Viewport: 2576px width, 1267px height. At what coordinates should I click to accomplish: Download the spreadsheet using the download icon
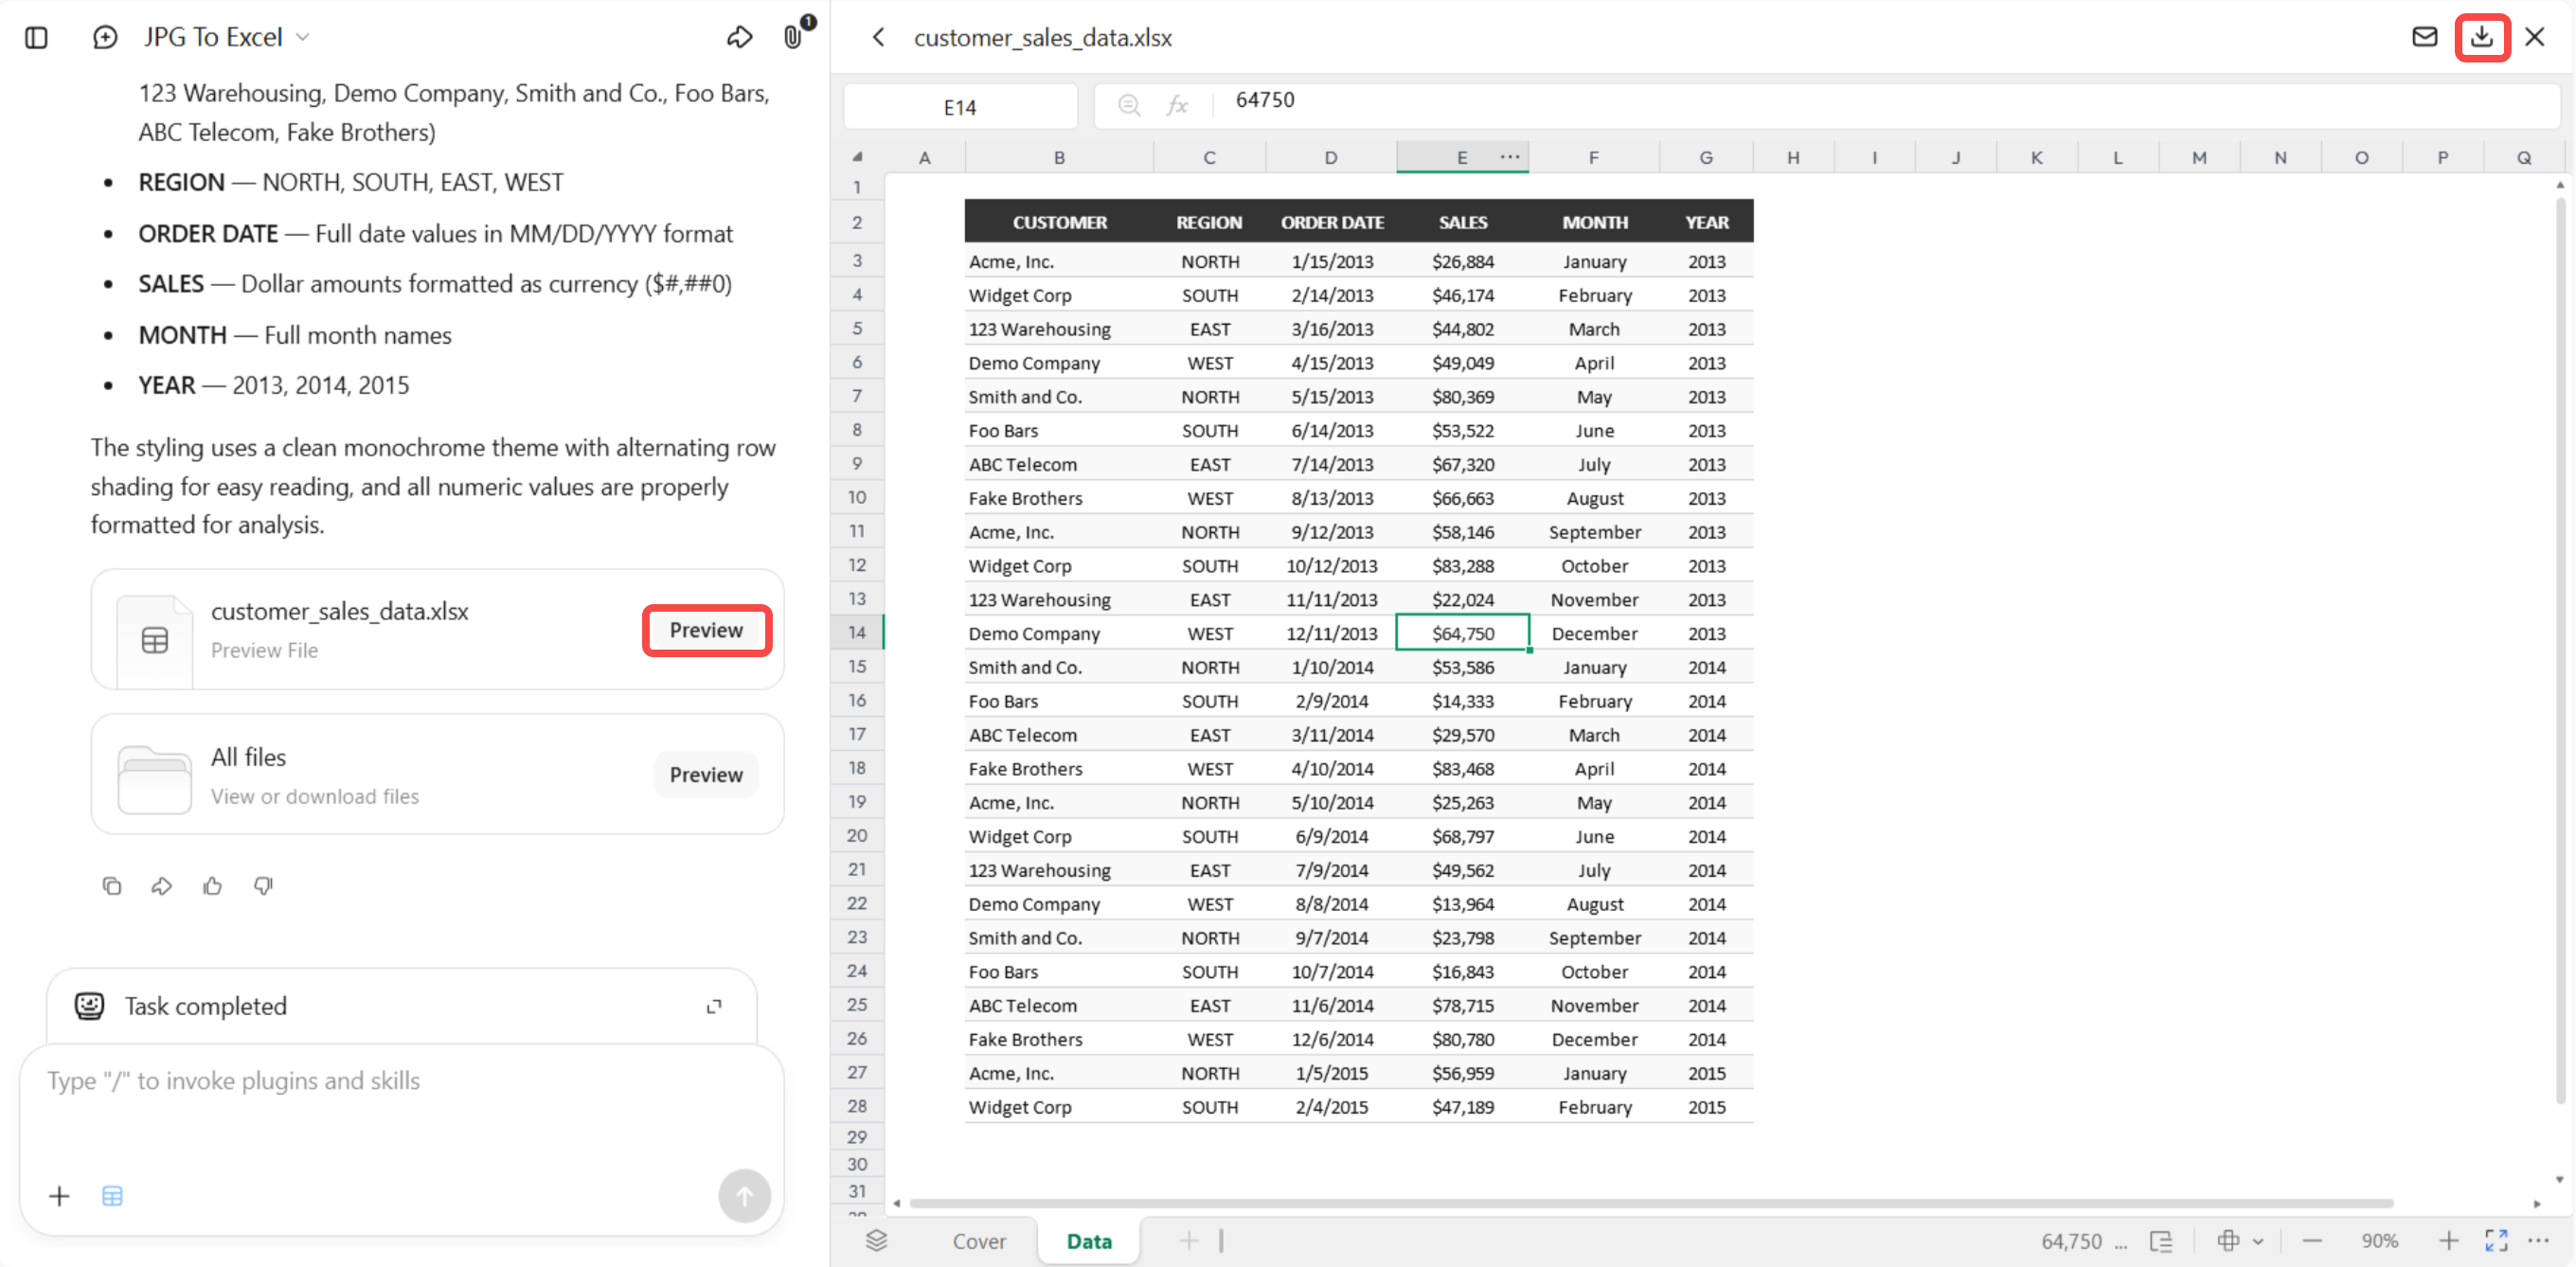2481,38
